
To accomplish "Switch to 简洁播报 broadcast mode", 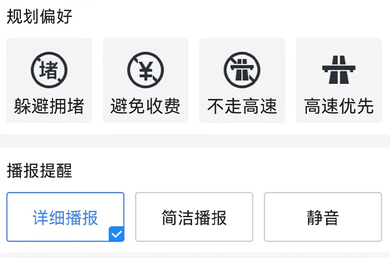I will 194,217.
